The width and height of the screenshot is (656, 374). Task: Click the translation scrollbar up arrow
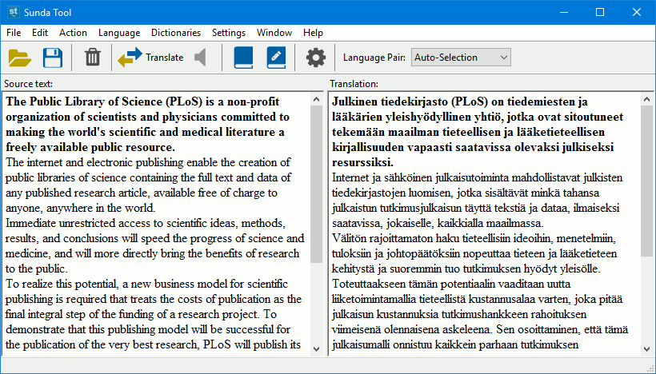tap(646, 99)
